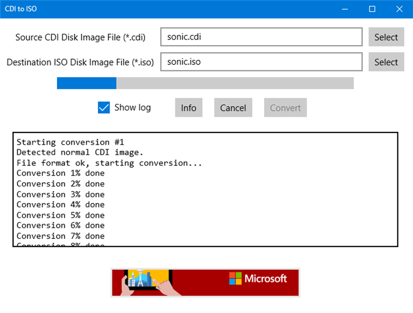Image resolution: width=413 pixels, height=313 pixels.
Task: Open the destination ISO file picker
Action: point(386,62)
